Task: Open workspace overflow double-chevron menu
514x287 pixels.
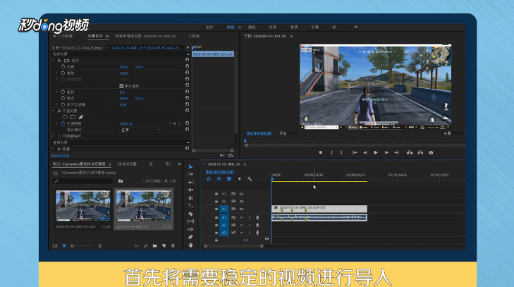Action: 356,27
